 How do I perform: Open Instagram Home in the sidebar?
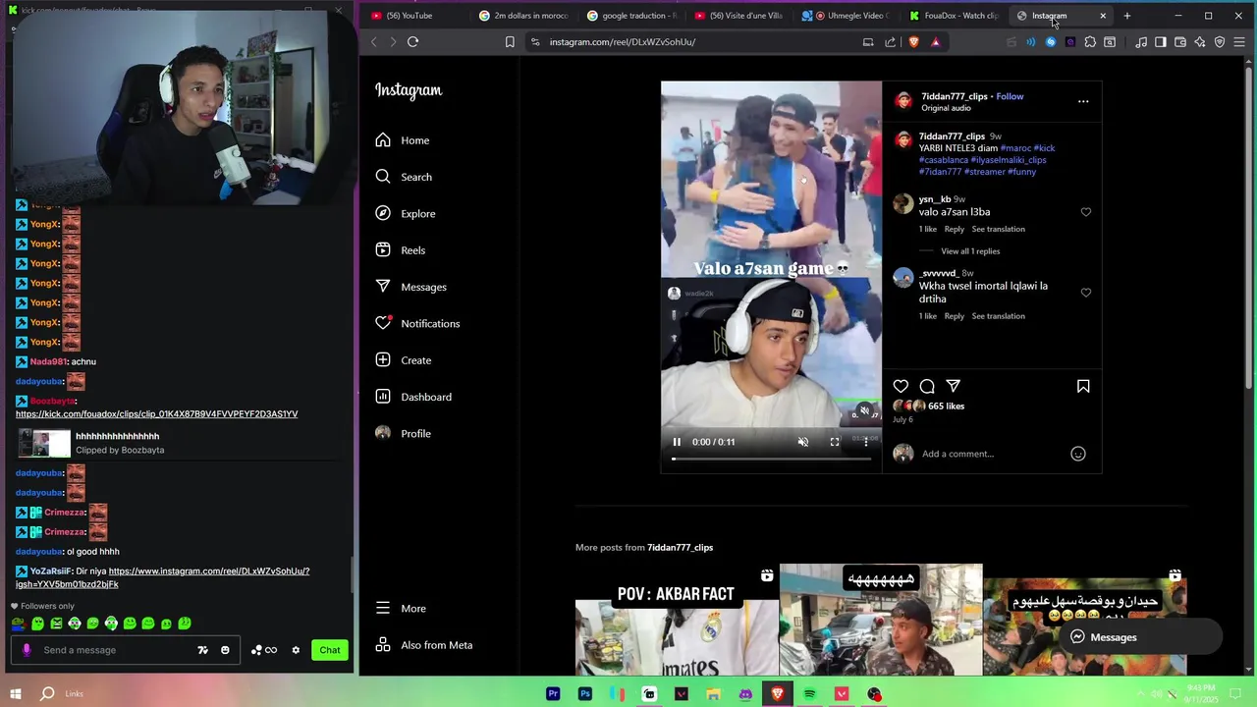click(x=403, y=140)
